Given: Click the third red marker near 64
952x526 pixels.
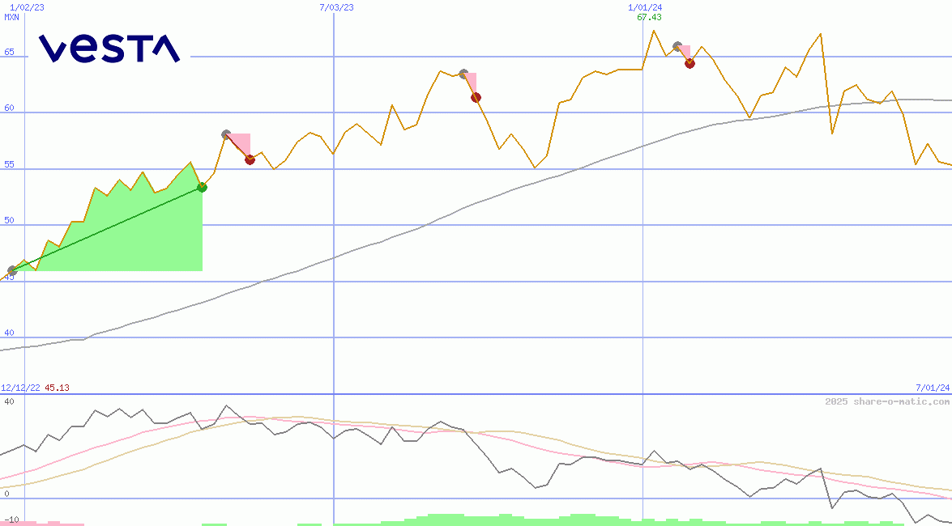Looking at the screenshot, I should click(689, 64).
